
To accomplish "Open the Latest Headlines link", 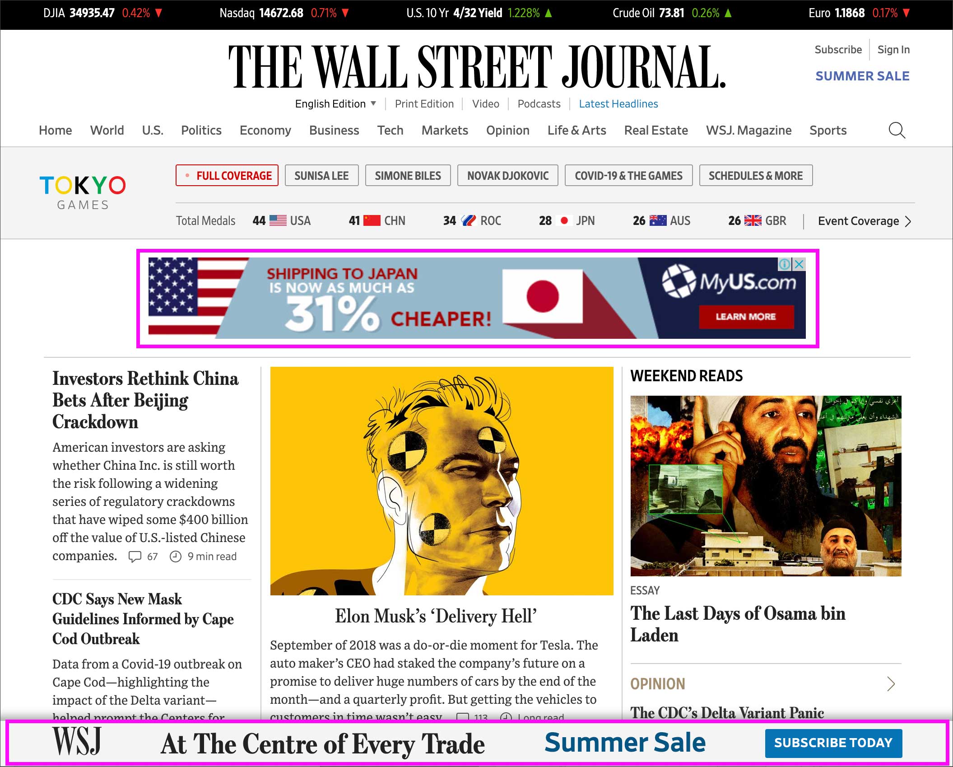I will (618, 104).
